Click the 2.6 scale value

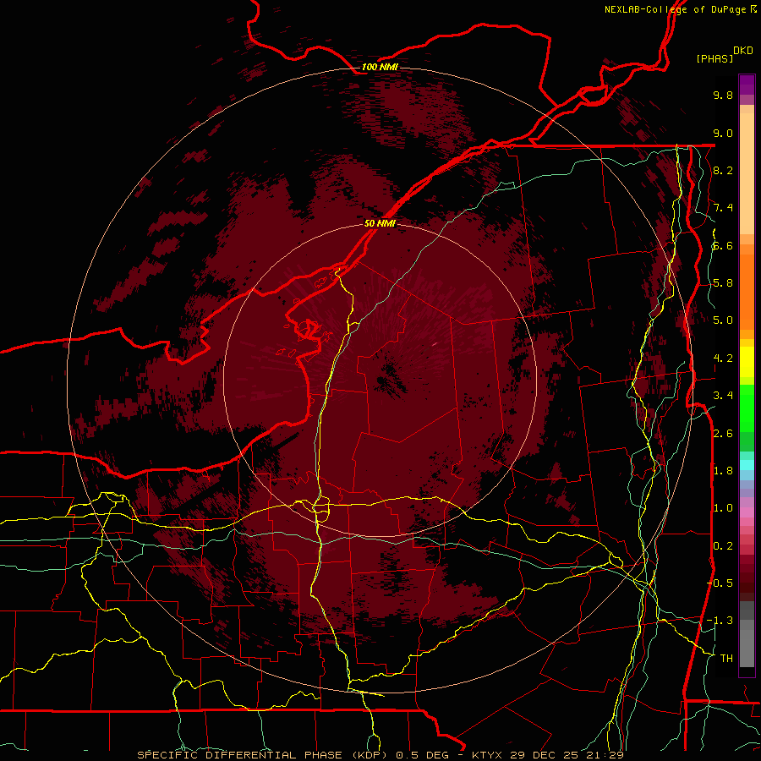pos(723,434)
